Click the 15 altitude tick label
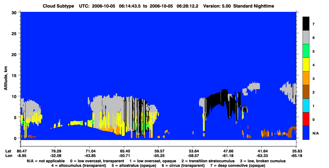Viewport: 329px width, 168px height. click(15, 75)
